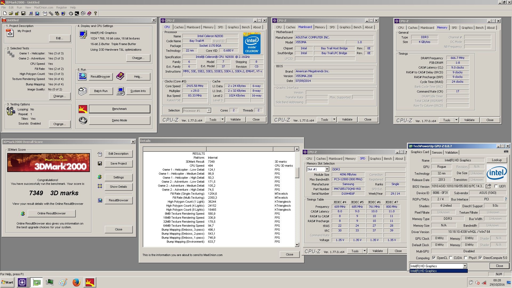Viewport: 512px width, 288px height.
Task: Toggle the DirectCompute 5.0 checkbox
Action: point(480,258)
